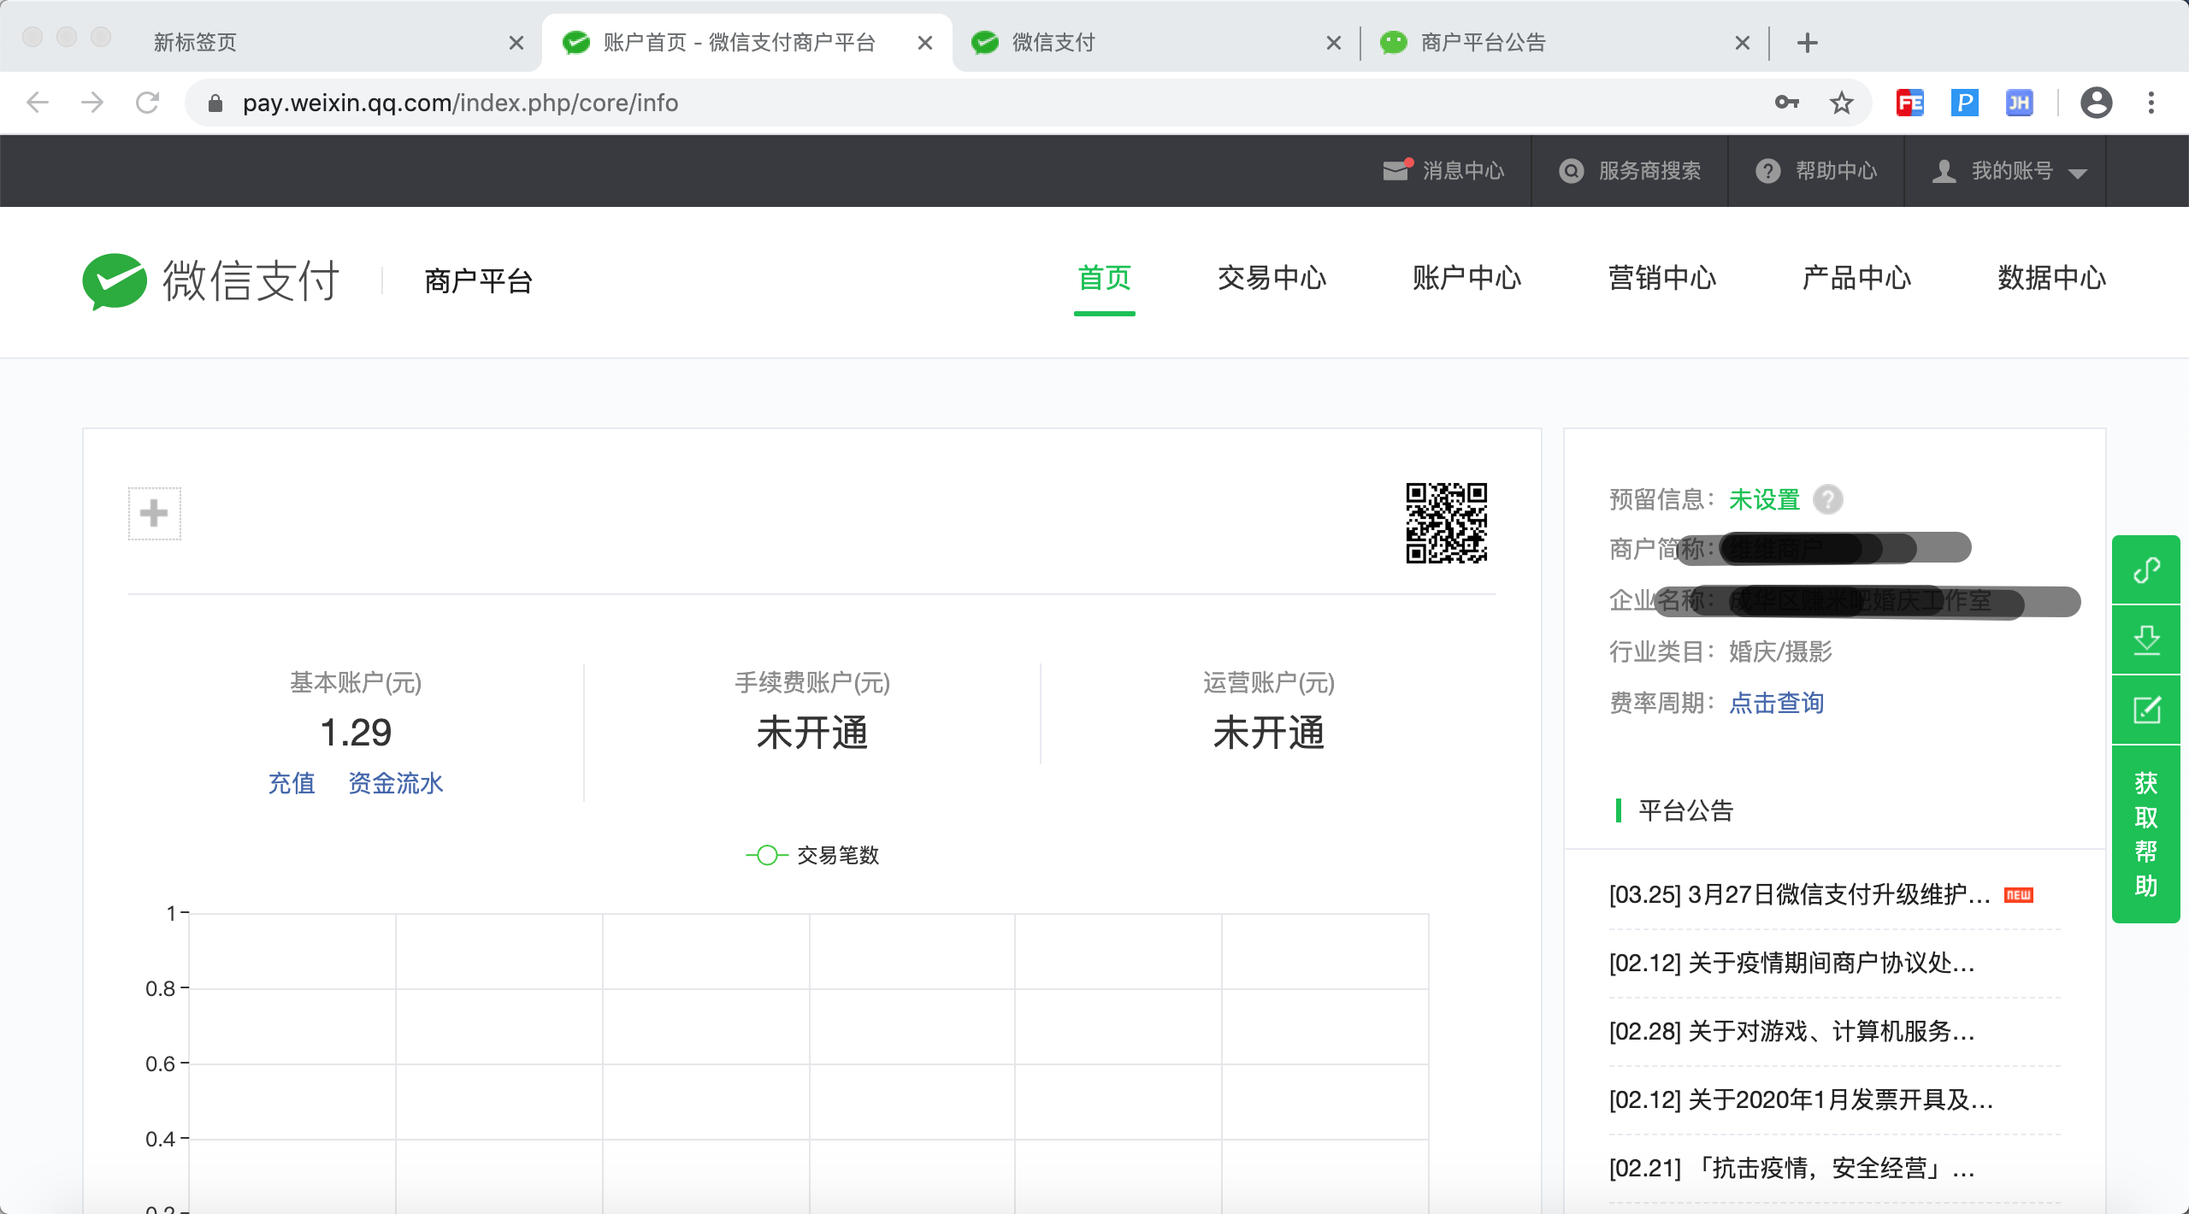This screenshot has width=2189, height=1214.
Task: Click the plus icon to add shortcut
Action: click(x=154, y=514)
